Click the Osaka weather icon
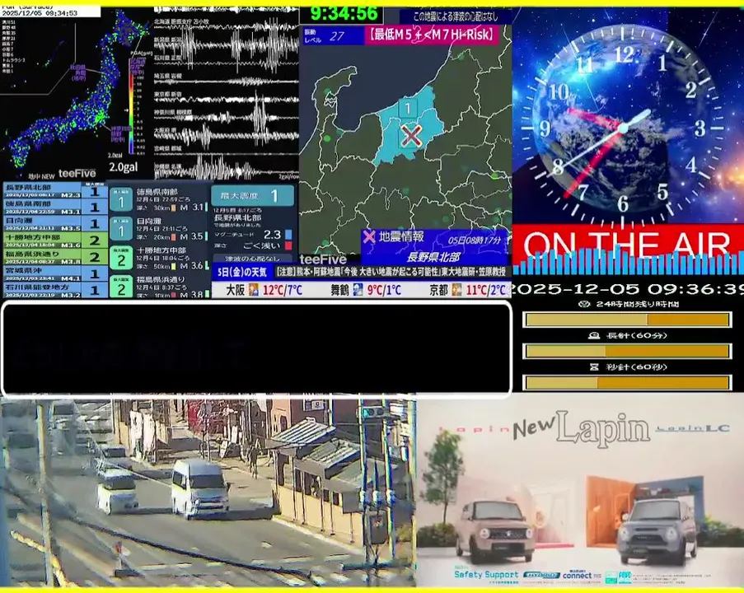Viewport: 744px width, 593px height. tap(254, 289)
